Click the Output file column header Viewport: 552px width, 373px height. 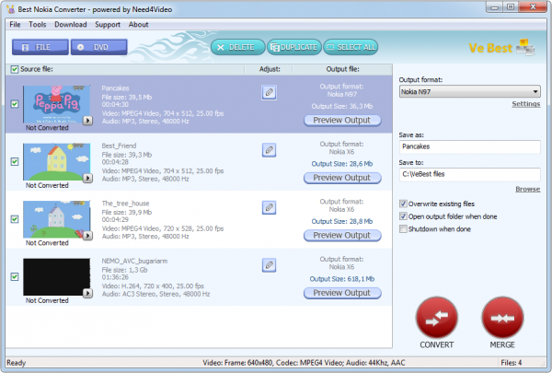coord(342,69)
